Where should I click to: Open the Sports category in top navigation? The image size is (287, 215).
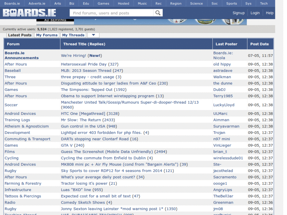231,4
